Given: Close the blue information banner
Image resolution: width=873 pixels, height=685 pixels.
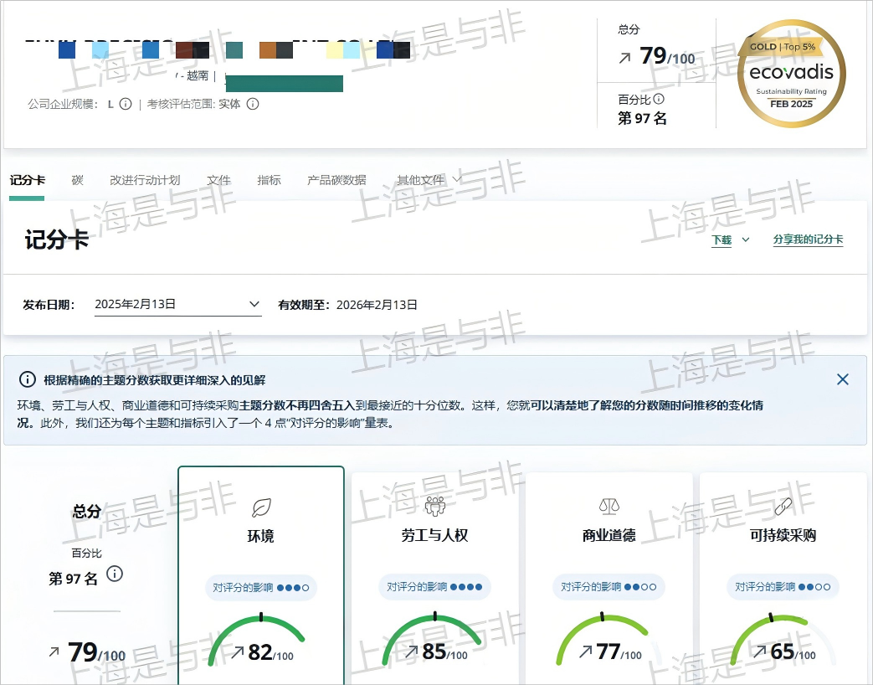Looking at the screenshot, I should (843, 379).
